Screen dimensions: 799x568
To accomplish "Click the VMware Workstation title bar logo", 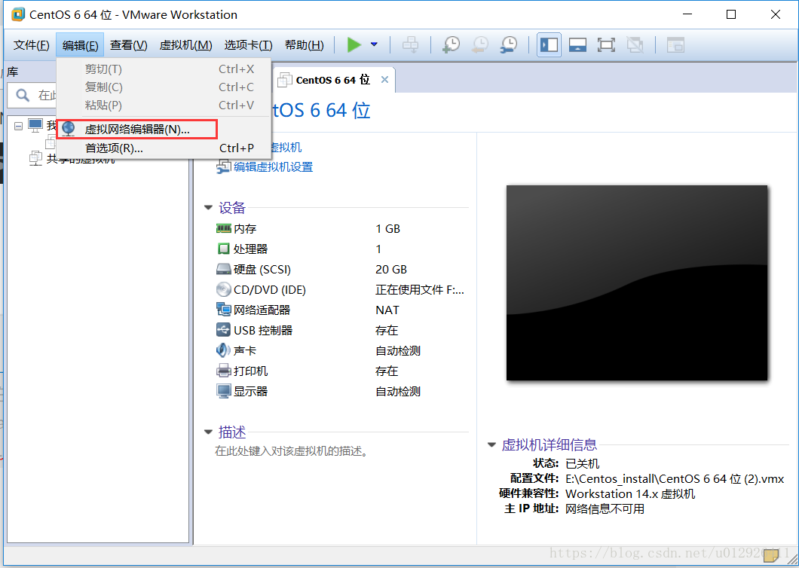I will [x=18, y=14].
